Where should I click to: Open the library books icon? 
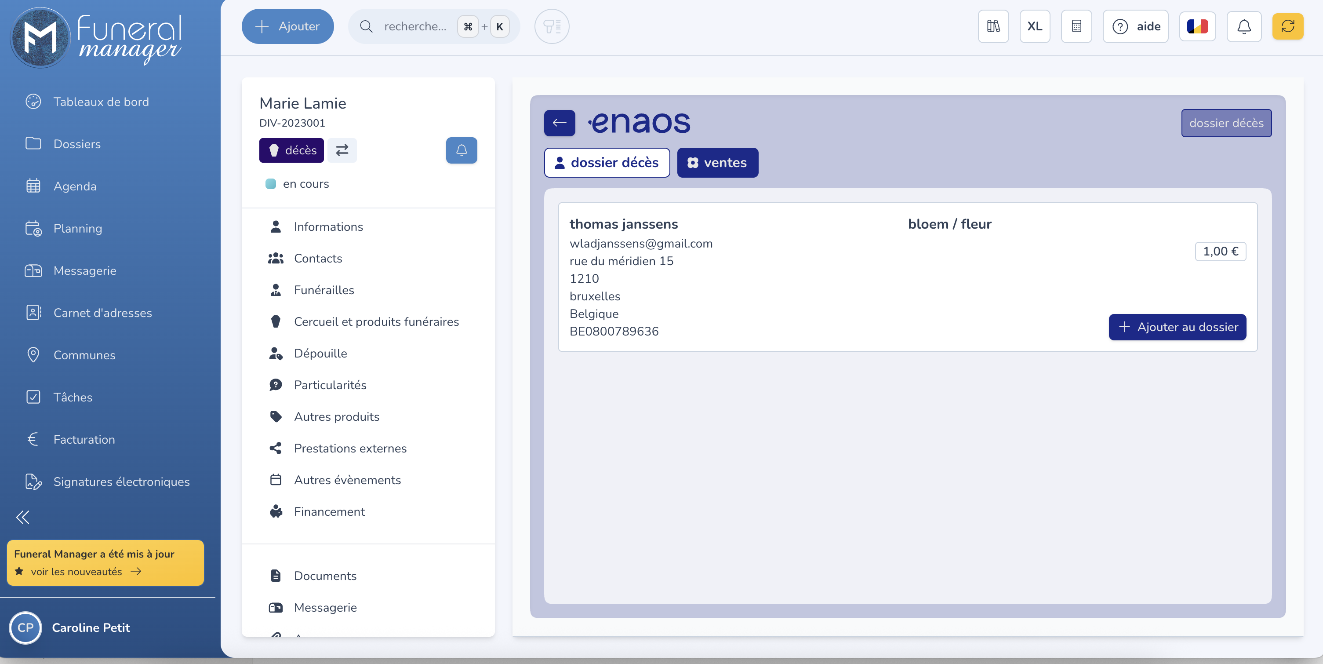point(993,26)
